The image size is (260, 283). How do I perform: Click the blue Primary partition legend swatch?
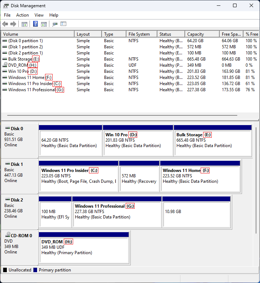click(x=35, y=270)
